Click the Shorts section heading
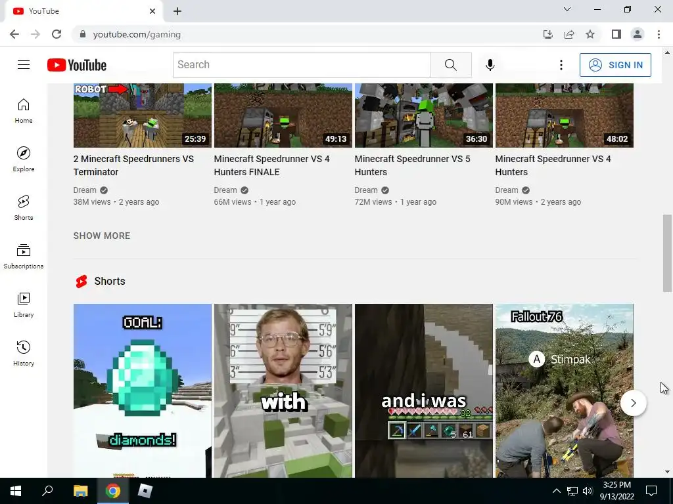Viewport: 673px width, 504px height. (110, 281)
